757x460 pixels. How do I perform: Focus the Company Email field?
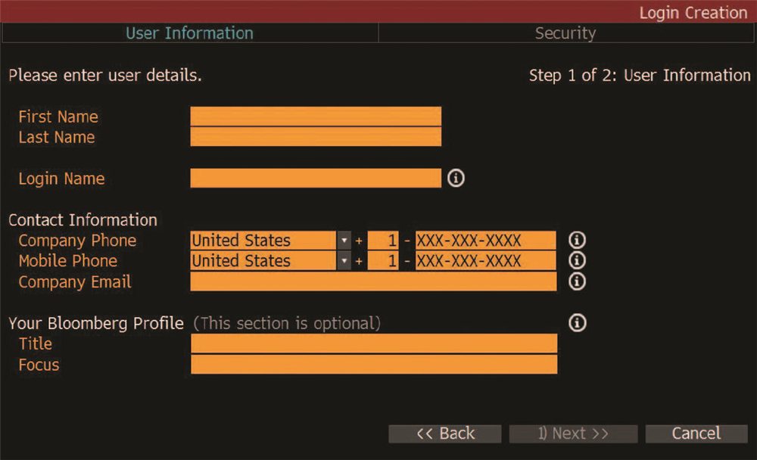(x=373, y=281)
